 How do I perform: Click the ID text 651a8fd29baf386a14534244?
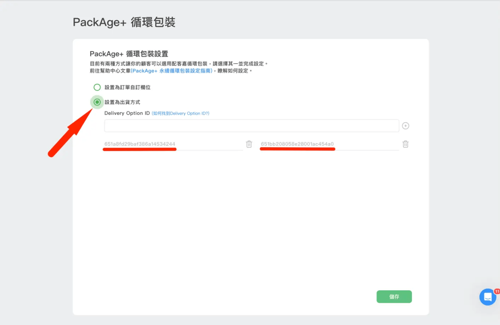click(140, 144)
